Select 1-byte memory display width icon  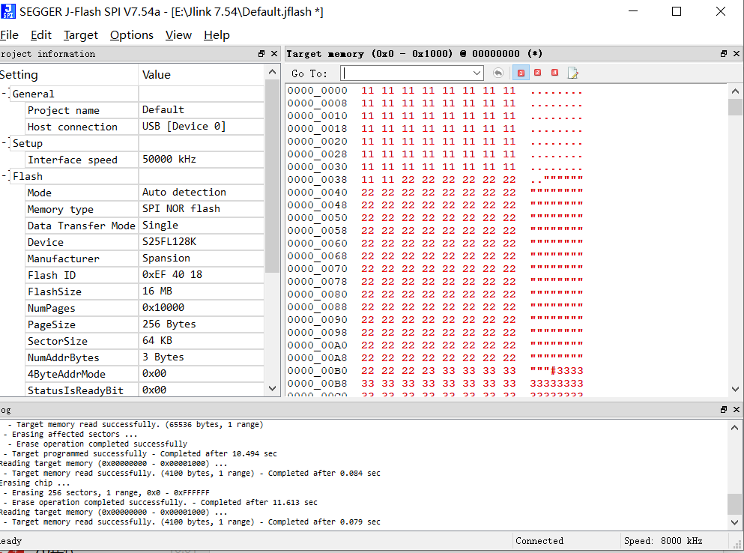[521, 73]
